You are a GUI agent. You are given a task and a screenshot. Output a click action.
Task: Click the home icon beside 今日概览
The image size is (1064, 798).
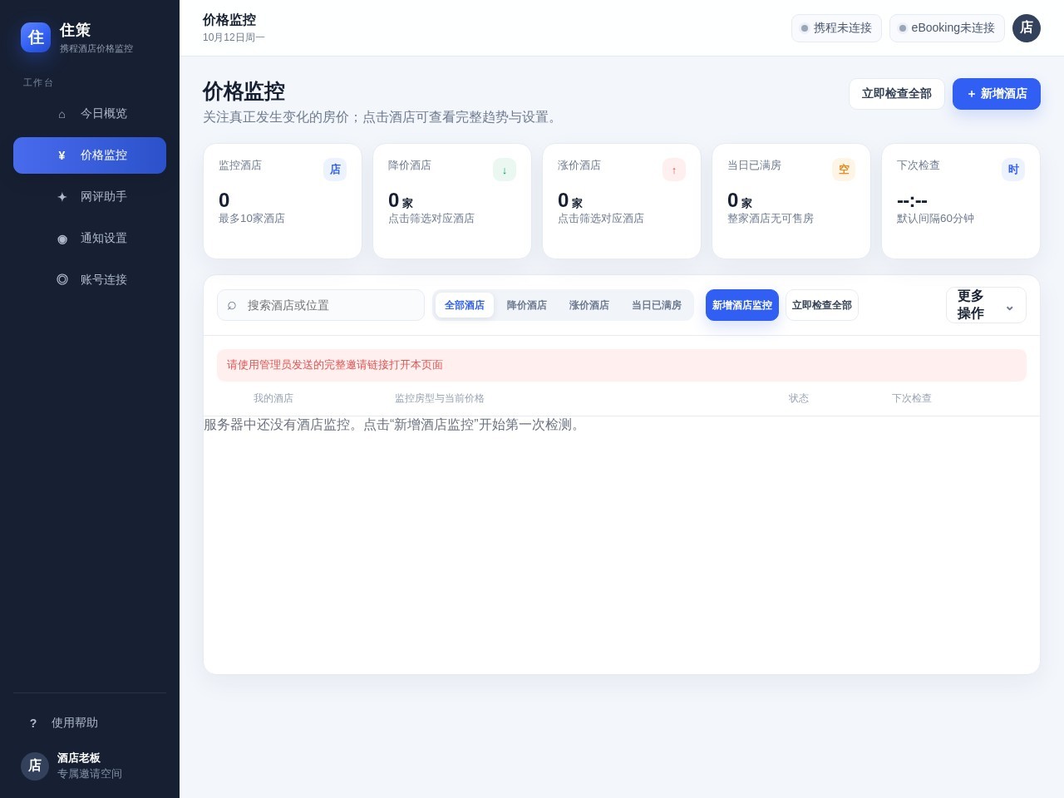click(x=62, y=114)
